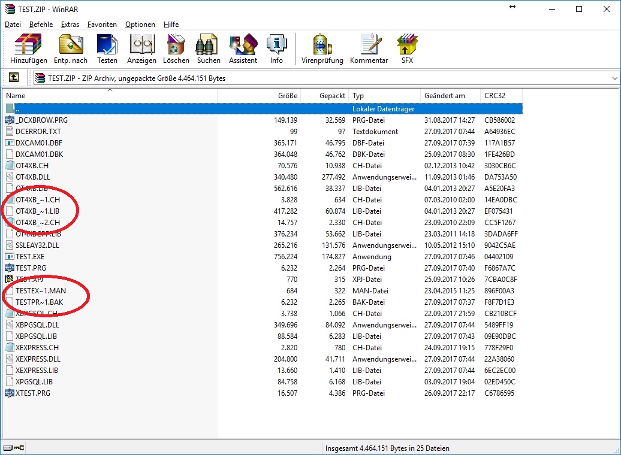
Task: Select the parent folder '..' row
Action: tap(264, 108)
